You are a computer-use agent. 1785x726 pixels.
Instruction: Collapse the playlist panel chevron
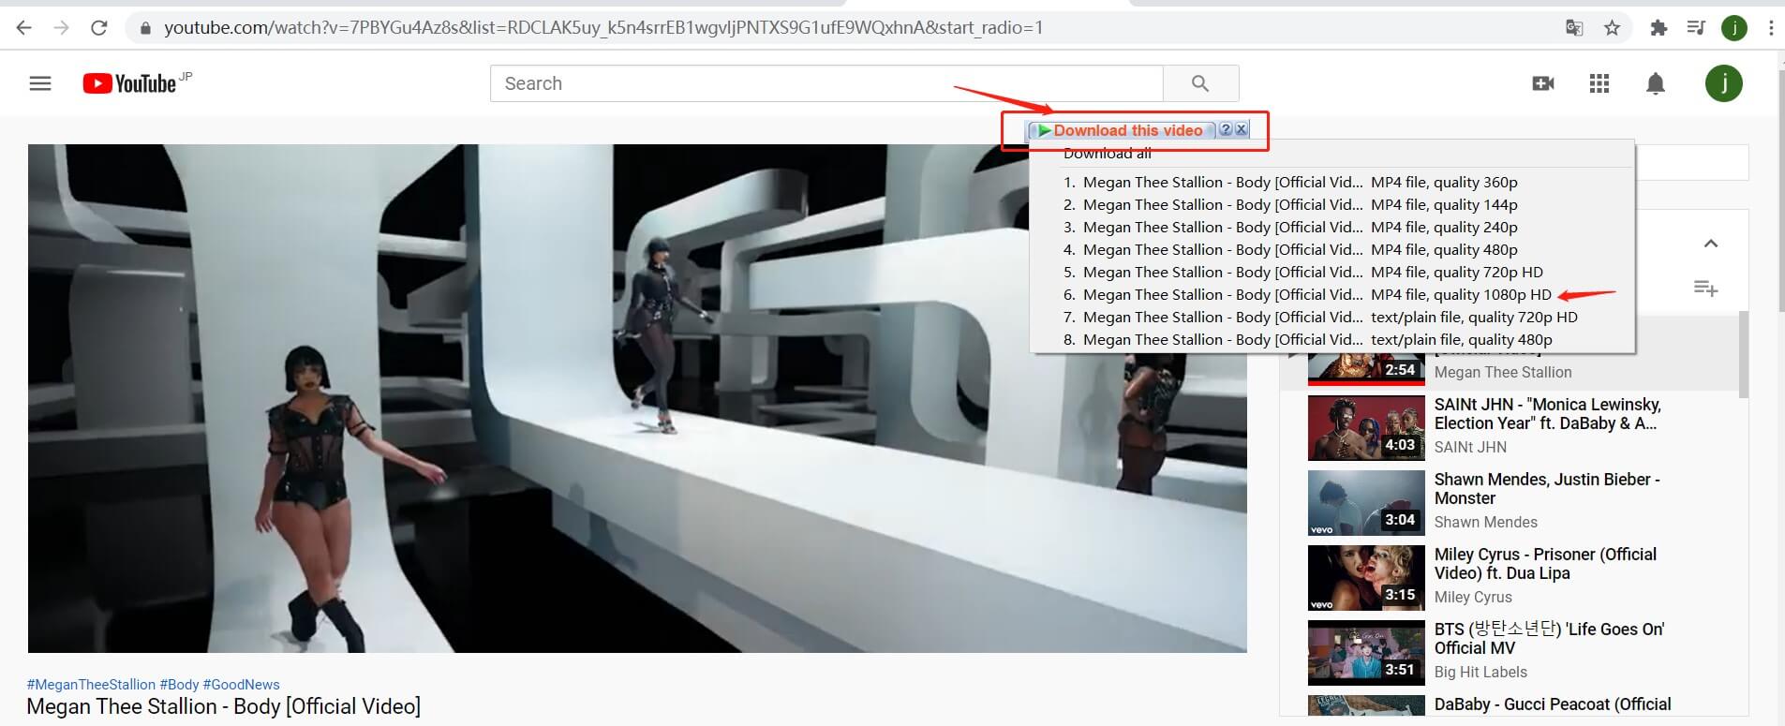click(x=1711, y=244)
